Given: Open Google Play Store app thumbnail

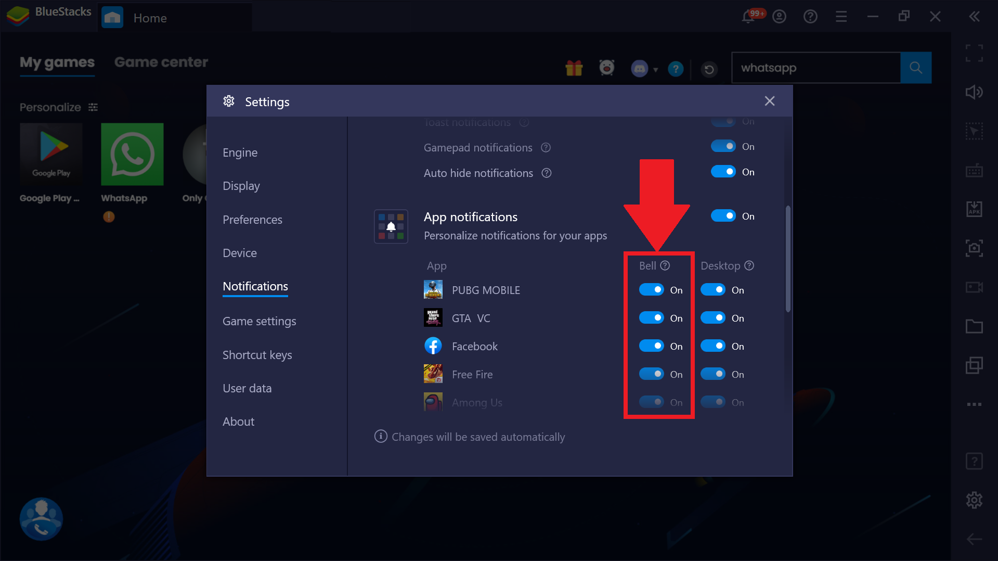Looking at the screenshot, I should [x=51, y=155].
